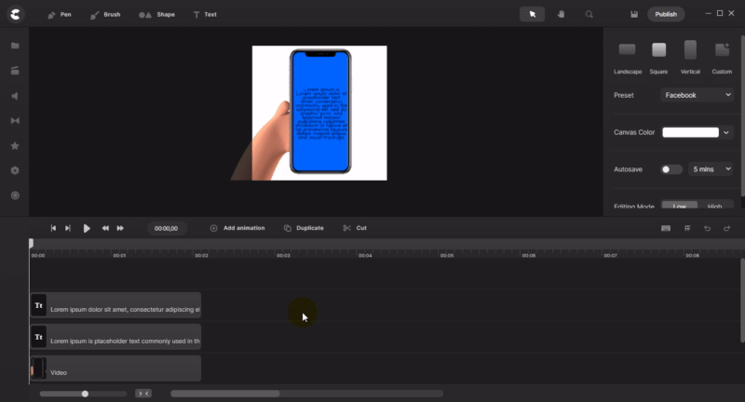Open the hexagon icon panel in sidebar
Screen dimensions: 745x402
coord(15,170)
